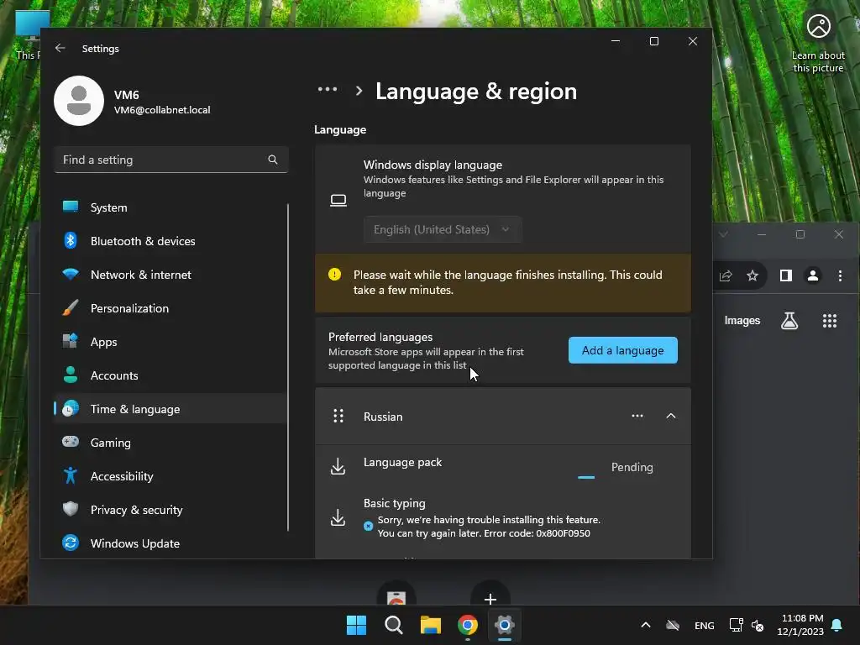Open Bluetooth & devices
Image resolution: width=860 pixels, height=645 pixels.
170,241
